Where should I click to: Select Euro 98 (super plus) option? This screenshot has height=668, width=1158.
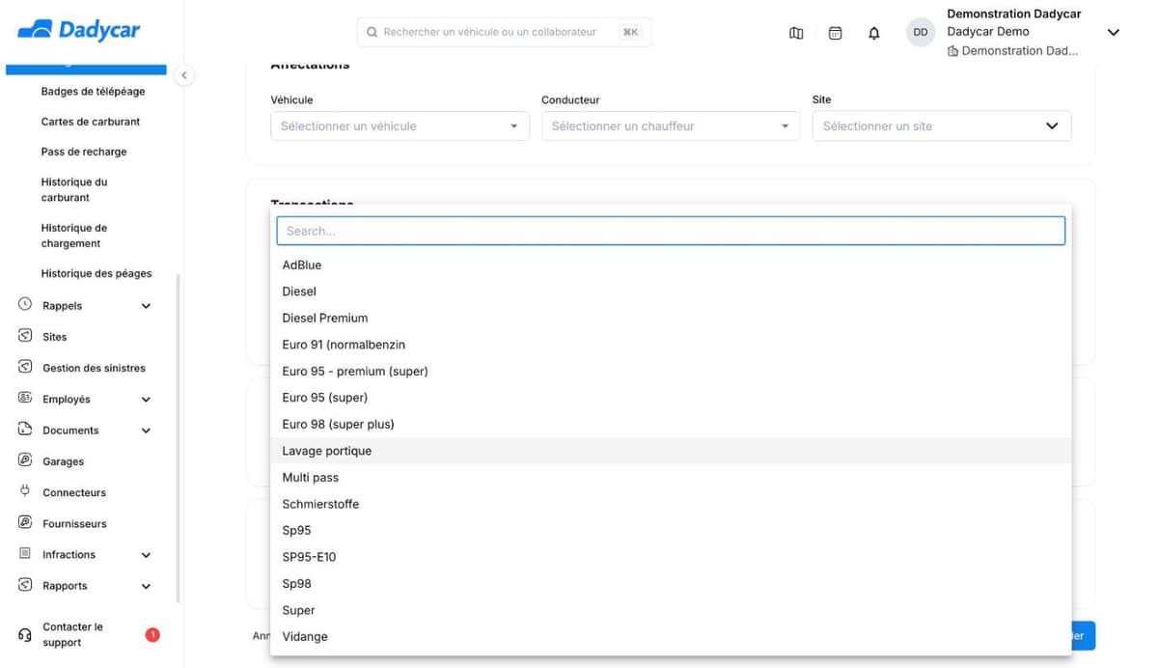point(671,425)
